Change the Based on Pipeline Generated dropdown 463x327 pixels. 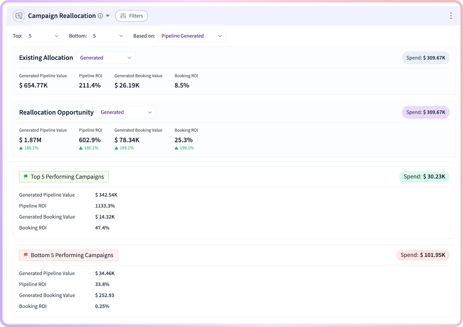point(191,36)
